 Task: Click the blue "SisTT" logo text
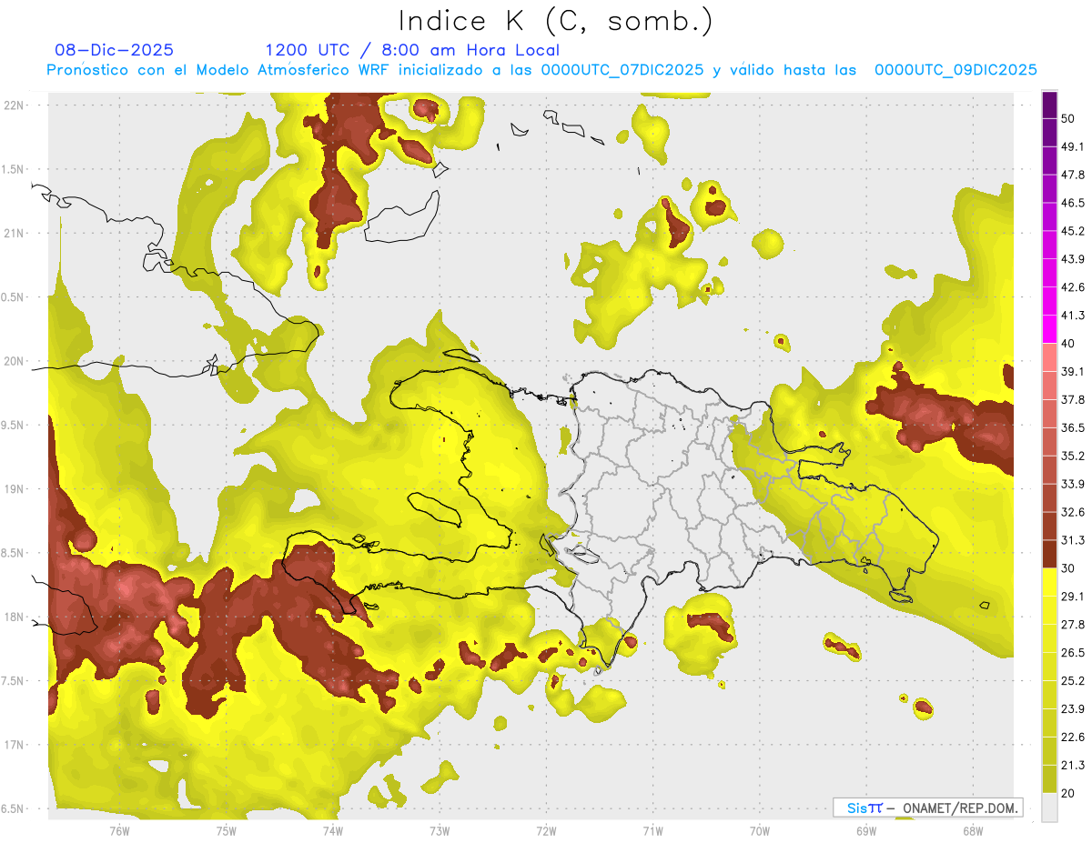(x=864, y=808)
